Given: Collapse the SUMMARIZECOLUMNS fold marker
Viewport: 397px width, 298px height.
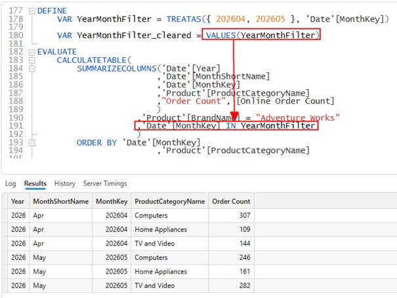Looking at the screenshot, I should [31, 69].
